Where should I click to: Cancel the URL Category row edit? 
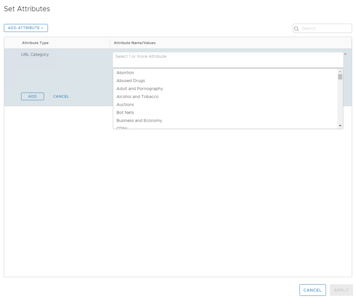tap(61, 96)
